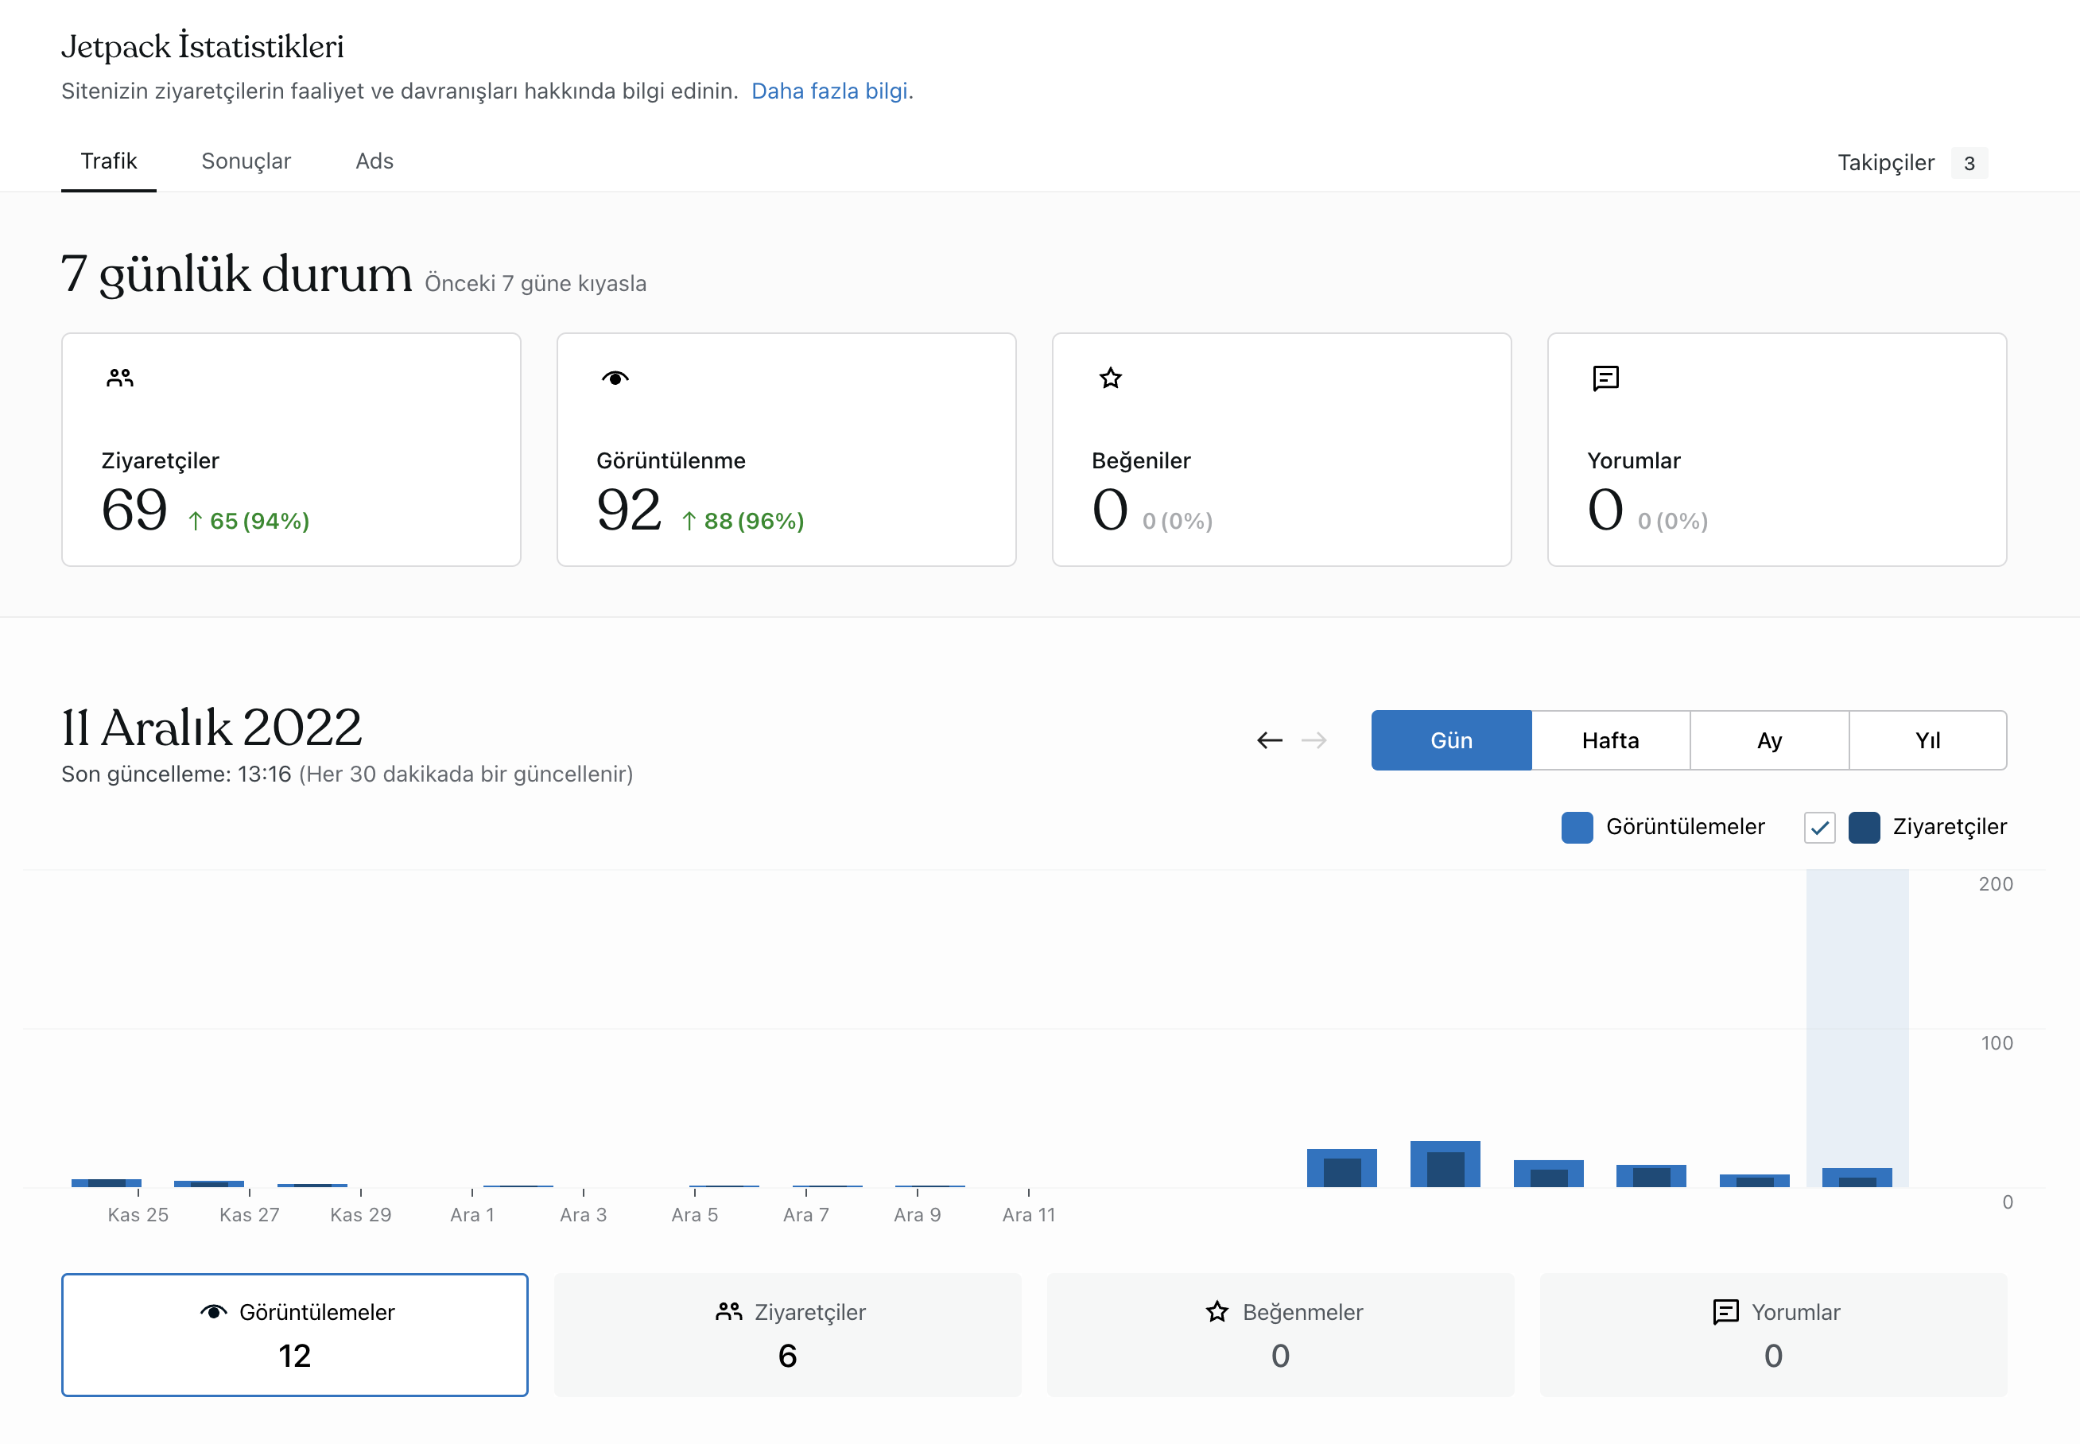Select the Ziyaretçiler 6 chart tab

point(788,1334)
